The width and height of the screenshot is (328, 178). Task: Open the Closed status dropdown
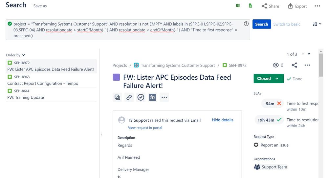tap(269, 79)
